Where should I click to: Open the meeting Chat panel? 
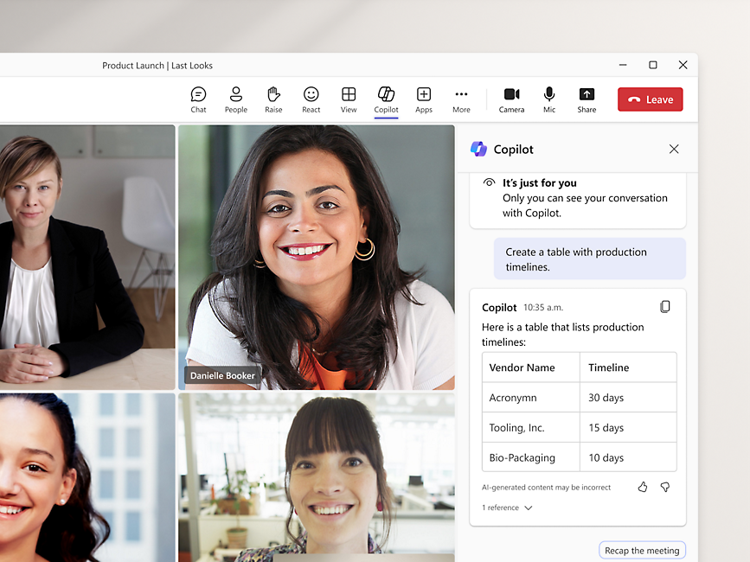(198, 99)
